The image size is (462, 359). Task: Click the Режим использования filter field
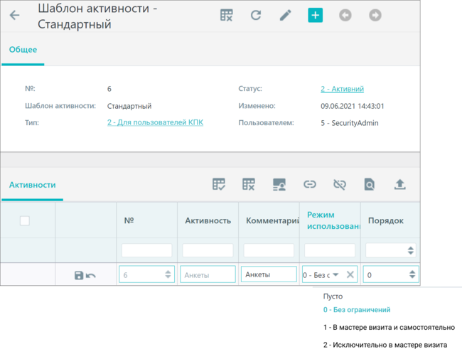click(x=330, y=250)
